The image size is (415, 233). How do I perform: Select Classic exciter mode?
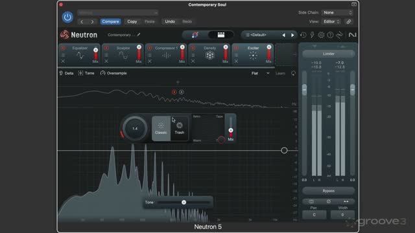161,128
